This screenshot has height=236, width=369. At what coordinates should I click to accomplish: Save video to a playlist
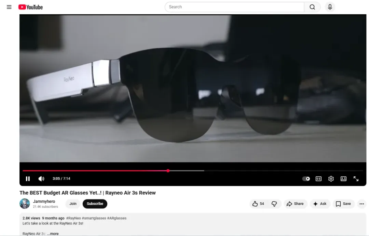(x=343, y=204)
